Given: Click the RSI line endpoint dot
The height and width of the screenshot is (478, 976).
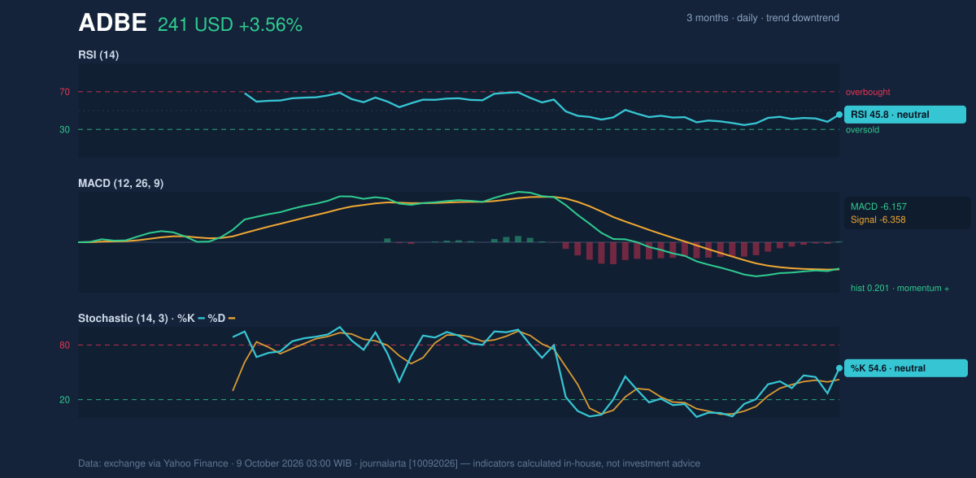Looking at the screenshot, I should tap(839, 115).
